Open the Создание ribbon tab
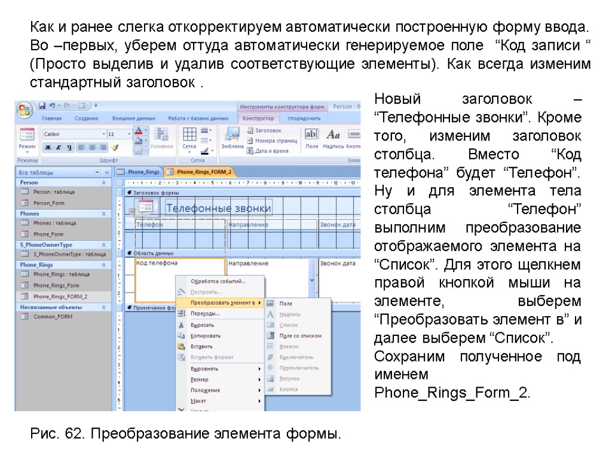The image size is (612, 459). (86, 118)
